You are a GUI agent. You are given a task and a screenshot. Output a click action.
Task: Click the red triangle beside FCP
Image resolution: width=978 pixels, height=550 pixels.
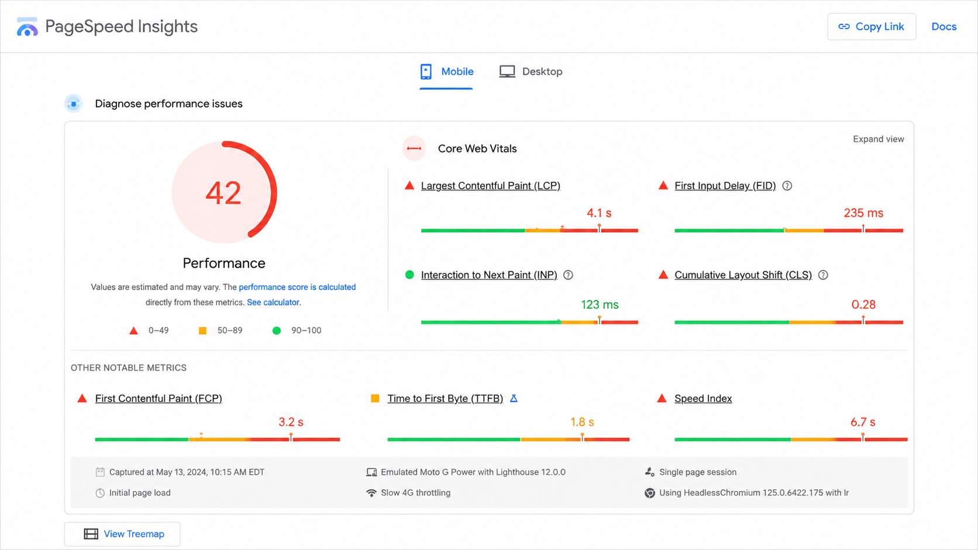click(x=82, y=399)
